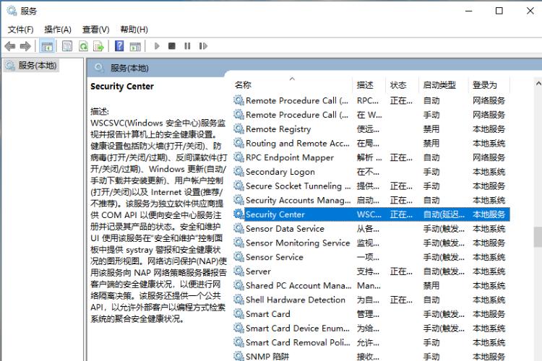
Task: Click the gear icon beside RPC Endpoint Mapper
Action: [x=238, y=157]
